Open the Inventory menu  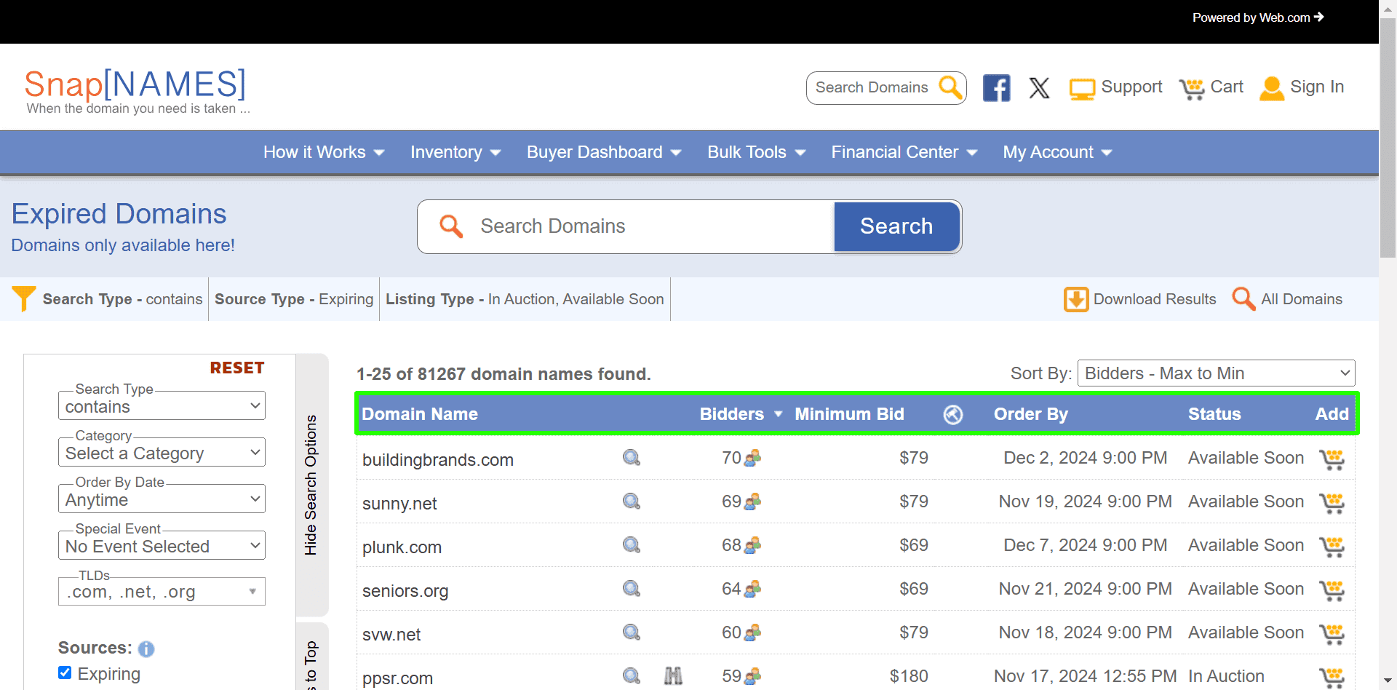pyautogui.click(x=447, y=152)
